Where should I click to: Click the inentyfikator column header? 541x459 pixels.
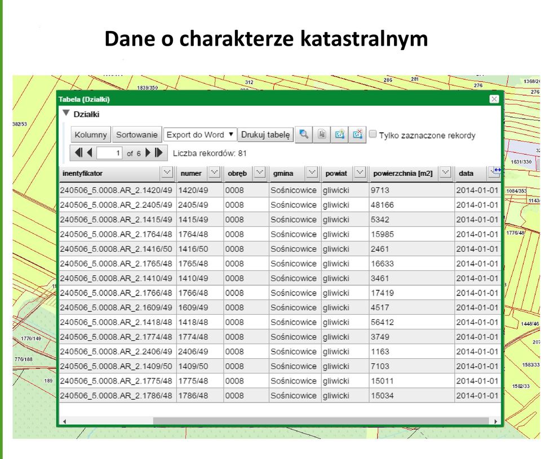click(x=82, y=173)
